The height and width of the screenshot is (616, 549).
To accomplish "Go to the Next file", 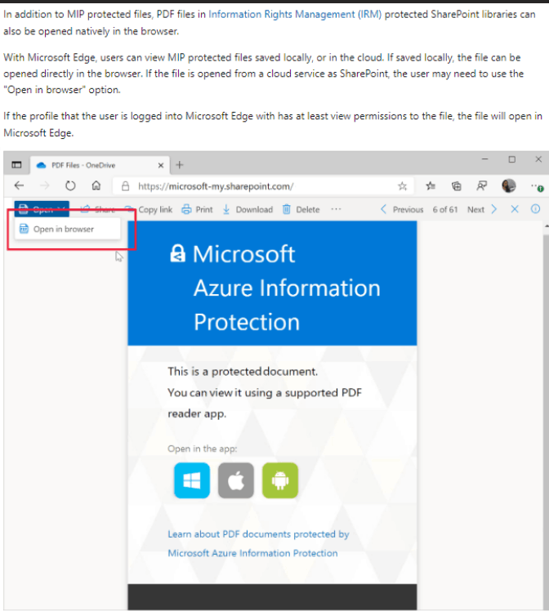I will pos(482,209).
